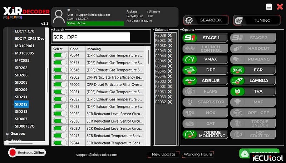Select MPC555 in ECU tree
The height and width of the screenshot is (163, 286).
(x=22, y=60)
